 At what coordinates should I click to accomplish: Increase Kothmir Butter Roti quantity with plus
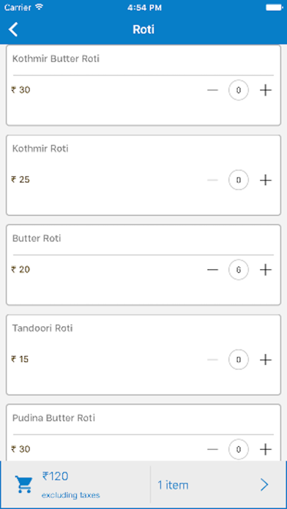click(266, 90)
